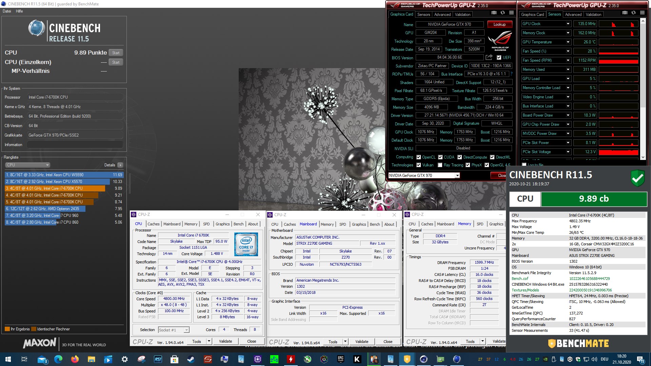Click Validate in first CPU-Z window
Image resolution: width=651 pixels, height=366 pixels.
pyautogui.click(x=225, y=341)
